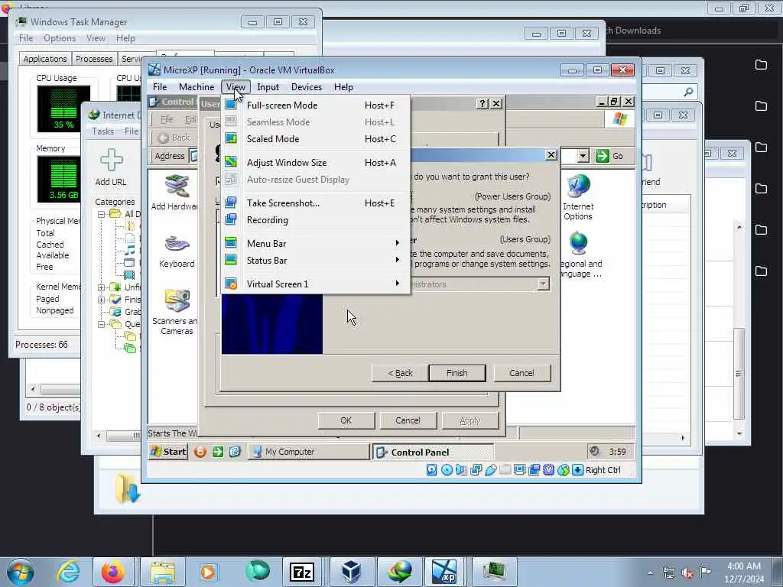Screen dimensions: 783x587
Task: Click the shared folders indicator in status bar
Action: click(505, 470)
